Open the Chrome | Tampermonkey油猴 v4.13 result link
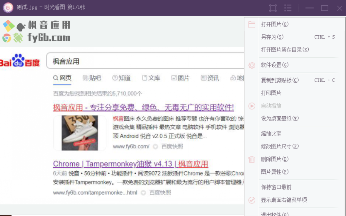346x216 pixels. 131,164
